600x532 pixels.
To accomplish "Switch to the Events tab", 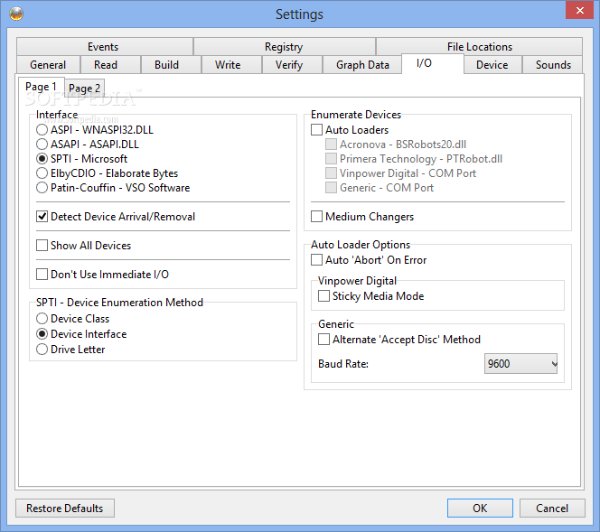I will coord(105,47).
